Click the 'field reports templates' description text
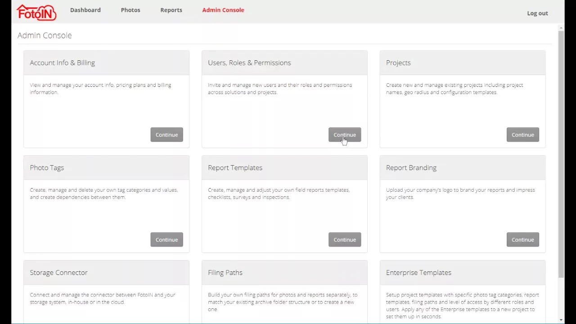Image resolution: width=576 pixels, height=324 pixels. [x=279, y=193]
